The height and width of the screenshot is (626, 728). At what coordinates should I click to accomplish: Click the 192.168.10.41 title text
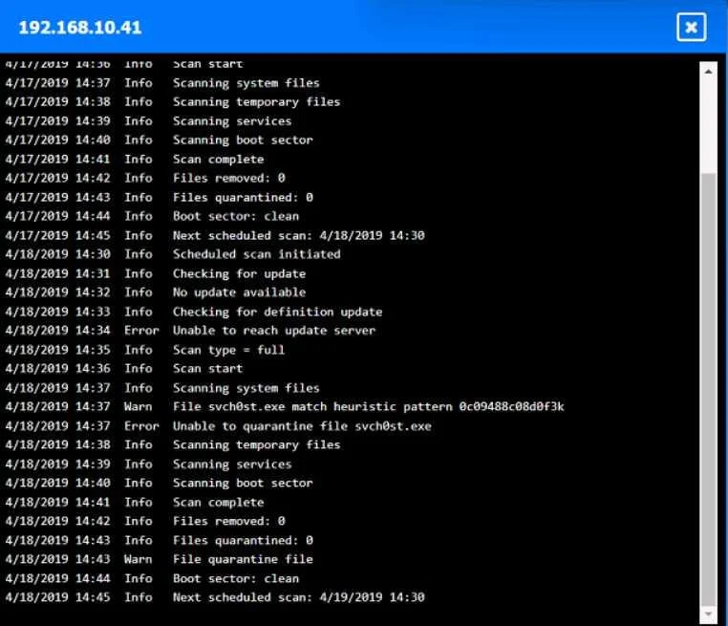(80, 28)
